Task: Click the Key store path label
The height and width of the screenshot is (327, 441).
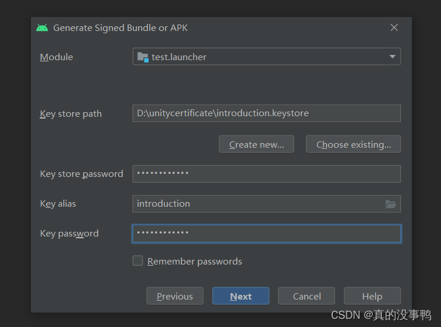Action: [71, 114]
